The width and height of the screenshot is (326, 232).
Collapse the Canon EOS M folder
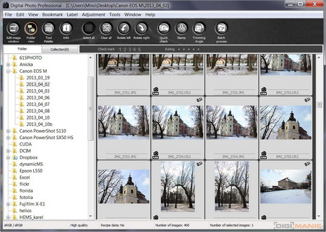[x=8, y=71]
